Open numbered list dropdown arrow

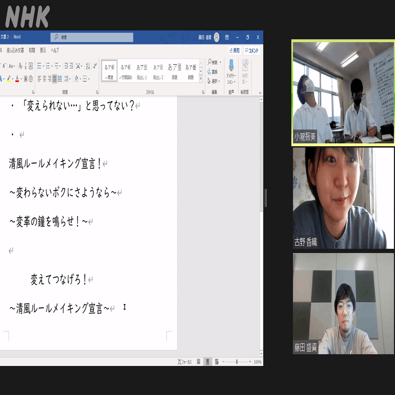(x=52, y=66)
